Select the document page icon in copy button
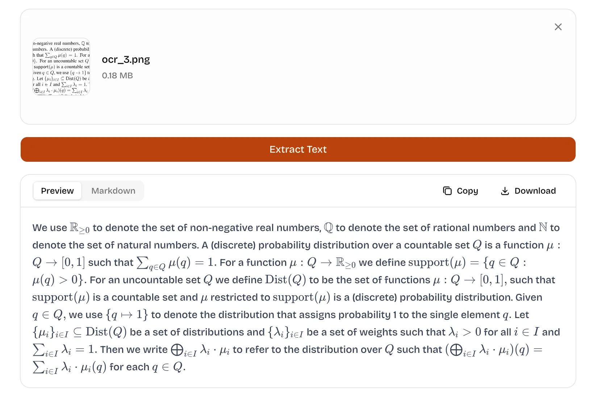This screenshot has width=597, height=404. [x=448, y=191]
